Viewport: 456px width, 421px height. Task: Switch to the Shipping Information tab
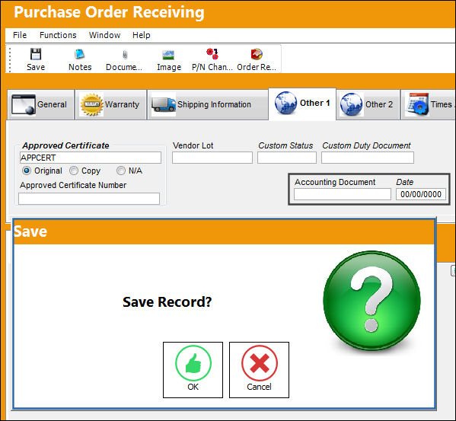click(x=208, y=104)
